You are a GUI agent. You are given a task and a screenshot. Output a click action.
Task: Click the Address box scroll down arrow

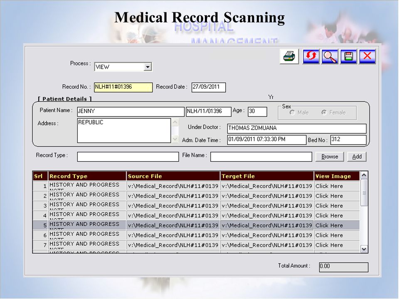point(175,139)
